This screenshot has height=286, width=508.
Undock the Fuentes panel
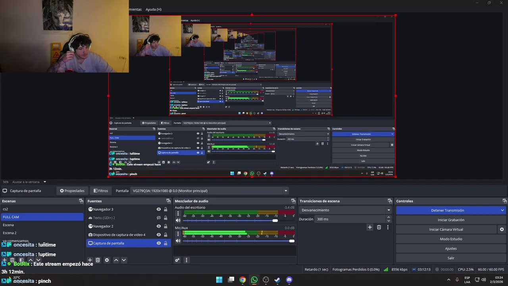pos(168,201)
